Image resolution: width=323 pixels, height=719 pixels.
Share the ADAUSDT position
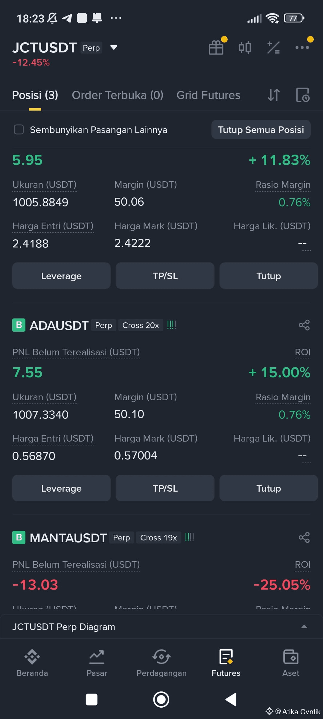tap(304, 325)
